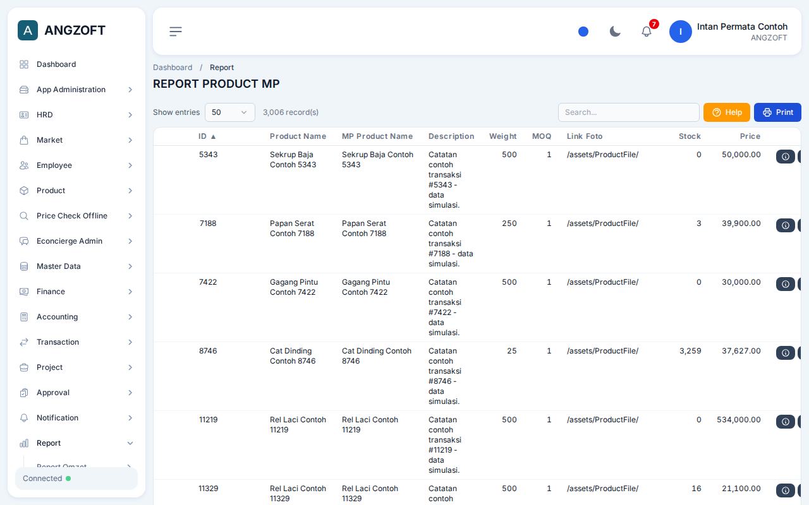Image resolution: width=809 pixels, height=505 pixels.
Task: Open the Transaction menu item
Action: (76, 342)
